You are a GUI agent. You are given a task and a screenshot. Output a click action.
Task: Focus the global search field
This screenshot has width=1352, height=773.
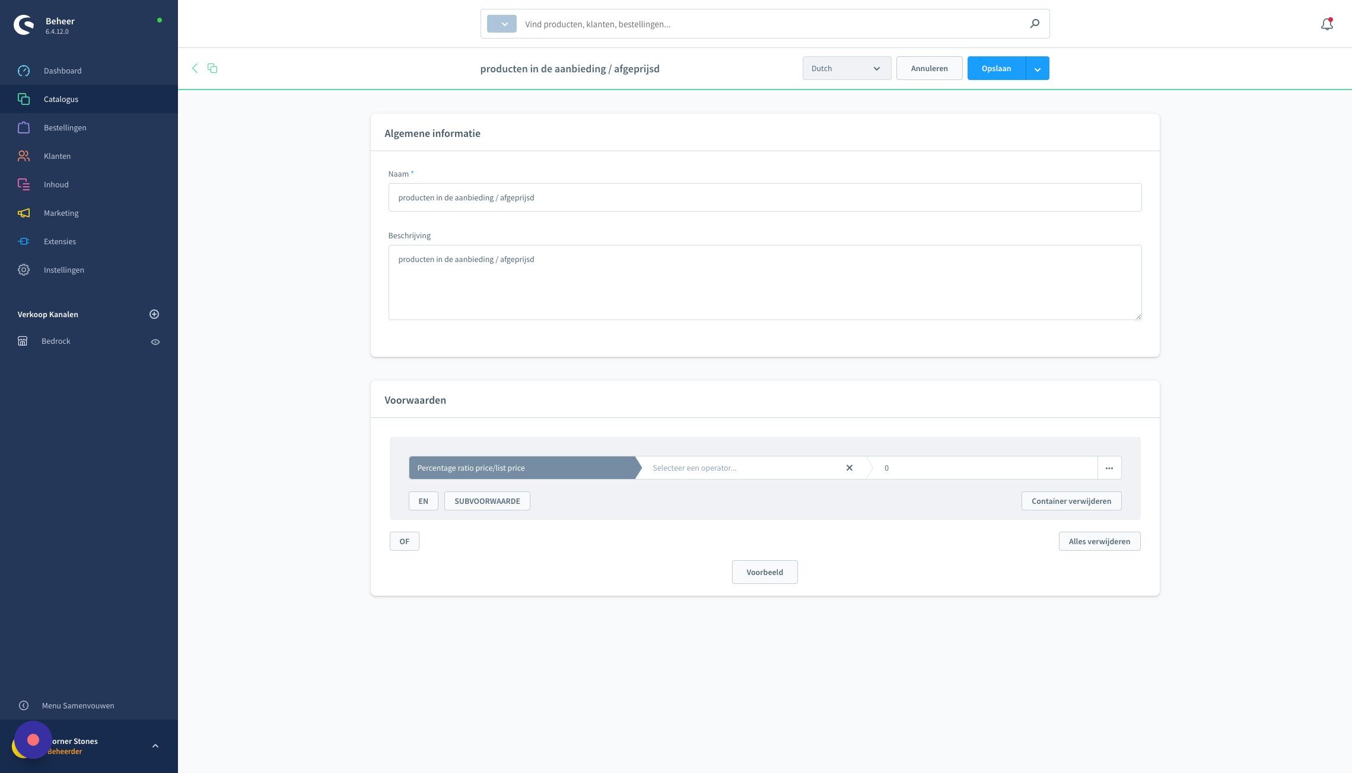point(771,24)
